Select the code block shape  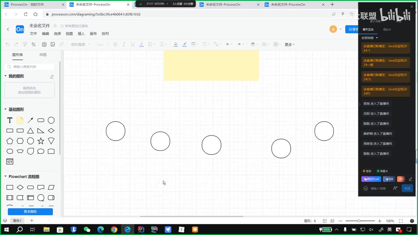click(10, 162)
